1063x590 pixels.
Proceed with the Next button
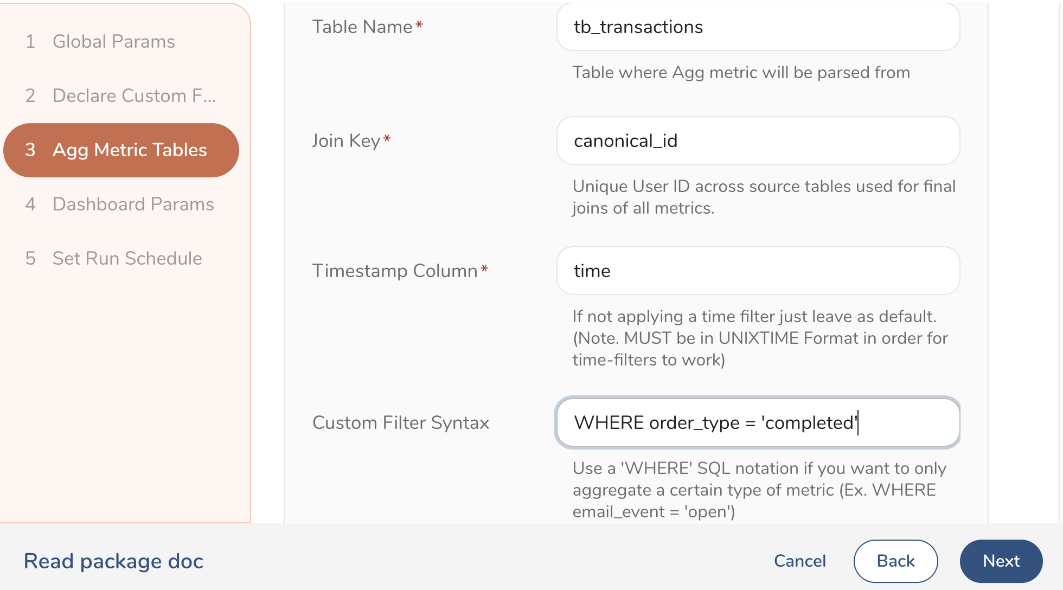pyautogui.click(x=1001, y=561)
